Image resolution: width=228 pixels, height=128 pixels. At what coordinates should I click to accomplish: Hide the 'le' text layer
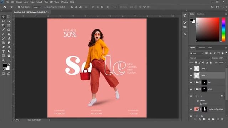[x=191, y=96]
